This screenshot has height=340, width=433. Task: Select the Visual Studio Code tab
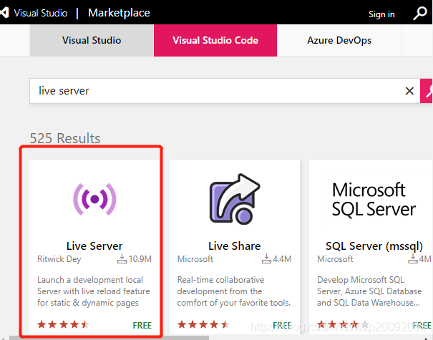click(x=215, y=40)
